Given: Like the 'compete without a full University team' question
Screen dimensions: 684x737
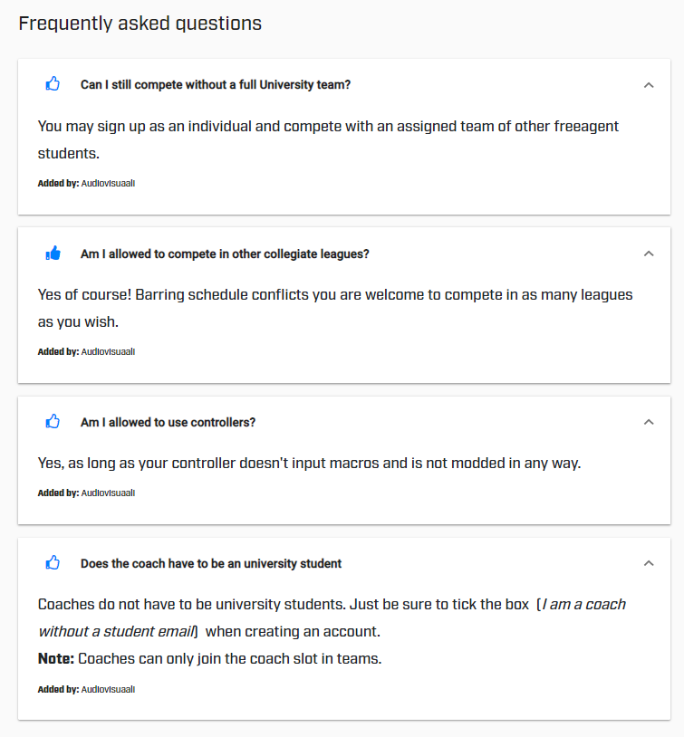Looking at the screenshot, I should click(53, 84).
